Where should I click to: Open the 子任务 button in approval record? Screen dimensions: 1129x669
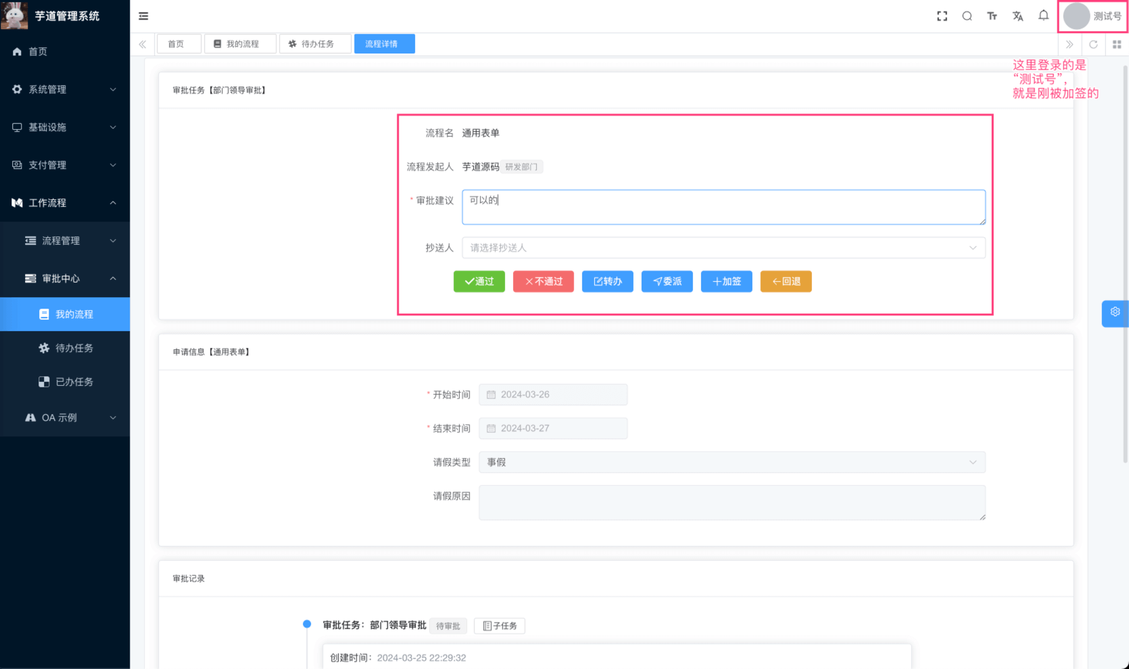[500, 626]
